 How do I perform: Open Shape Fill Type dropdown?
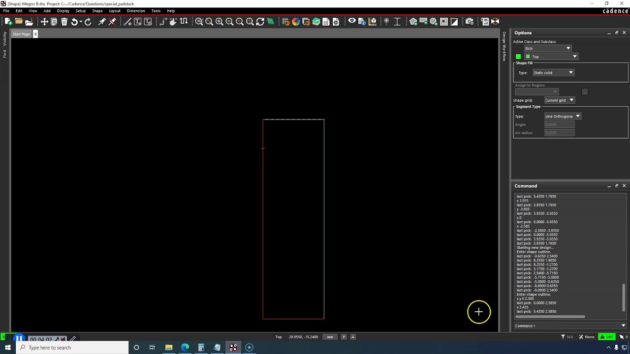click(x=553, y=73)
